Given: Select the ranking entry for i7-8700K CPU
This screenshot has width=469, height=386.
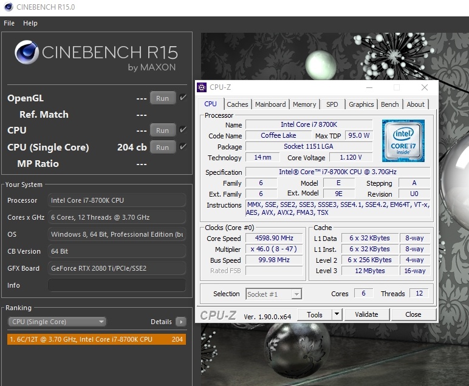Looking at the screenshot, I should (x=97, y=339).
